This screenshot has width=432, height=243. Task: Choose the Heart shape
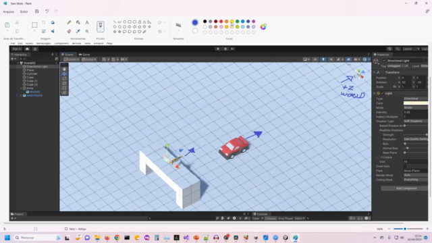tap(140, 32)
